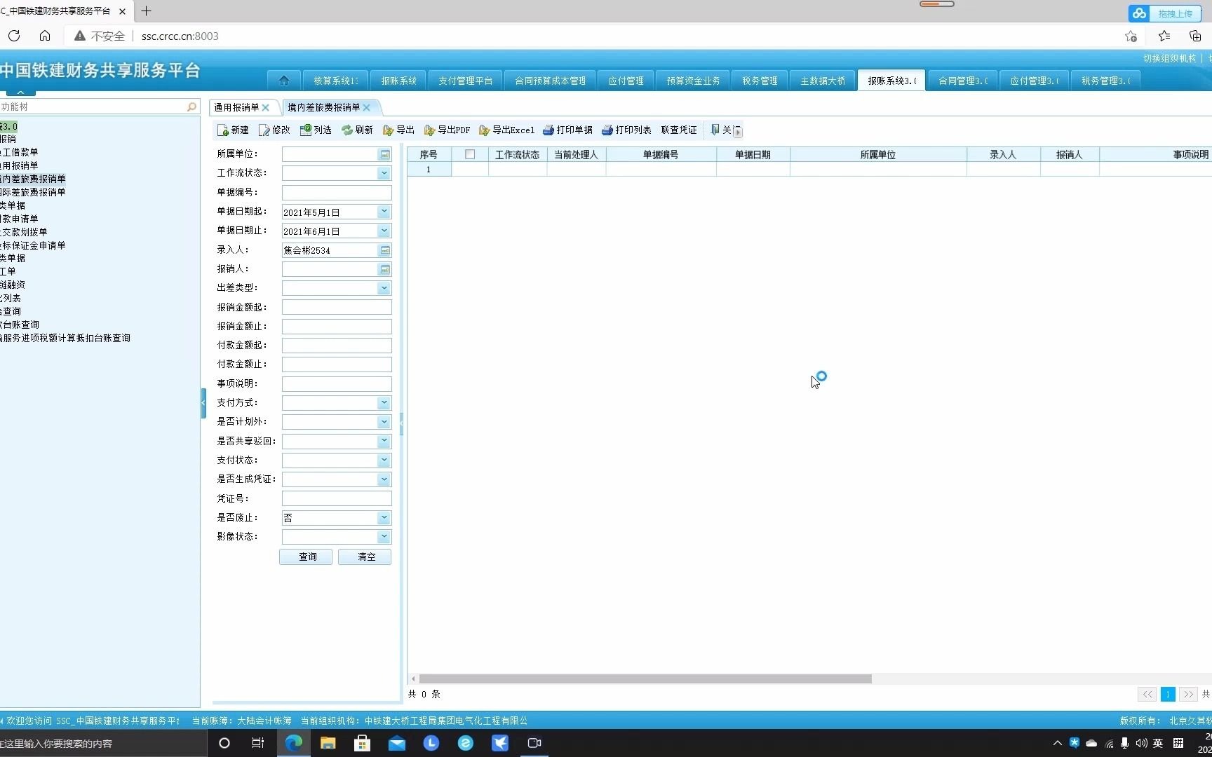Viewport: 1212px width, 757px height.
Task: Expand the 是否计划外 dropdown
Action: 384,422
